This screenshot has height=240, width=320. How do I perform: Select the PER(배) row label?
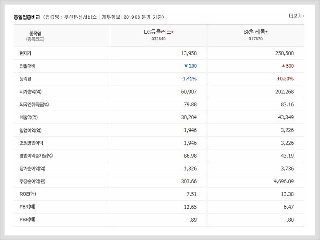click(x=28, y=207)
